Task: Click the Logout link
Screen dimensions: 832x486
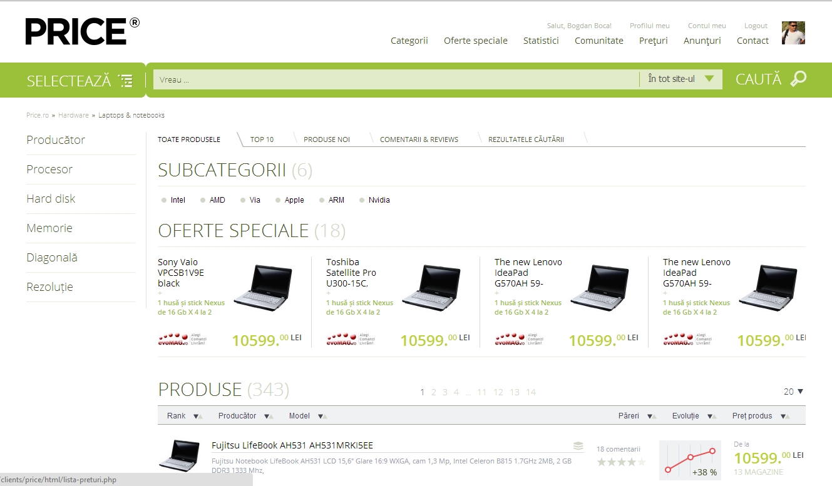Action: [756, 26]
